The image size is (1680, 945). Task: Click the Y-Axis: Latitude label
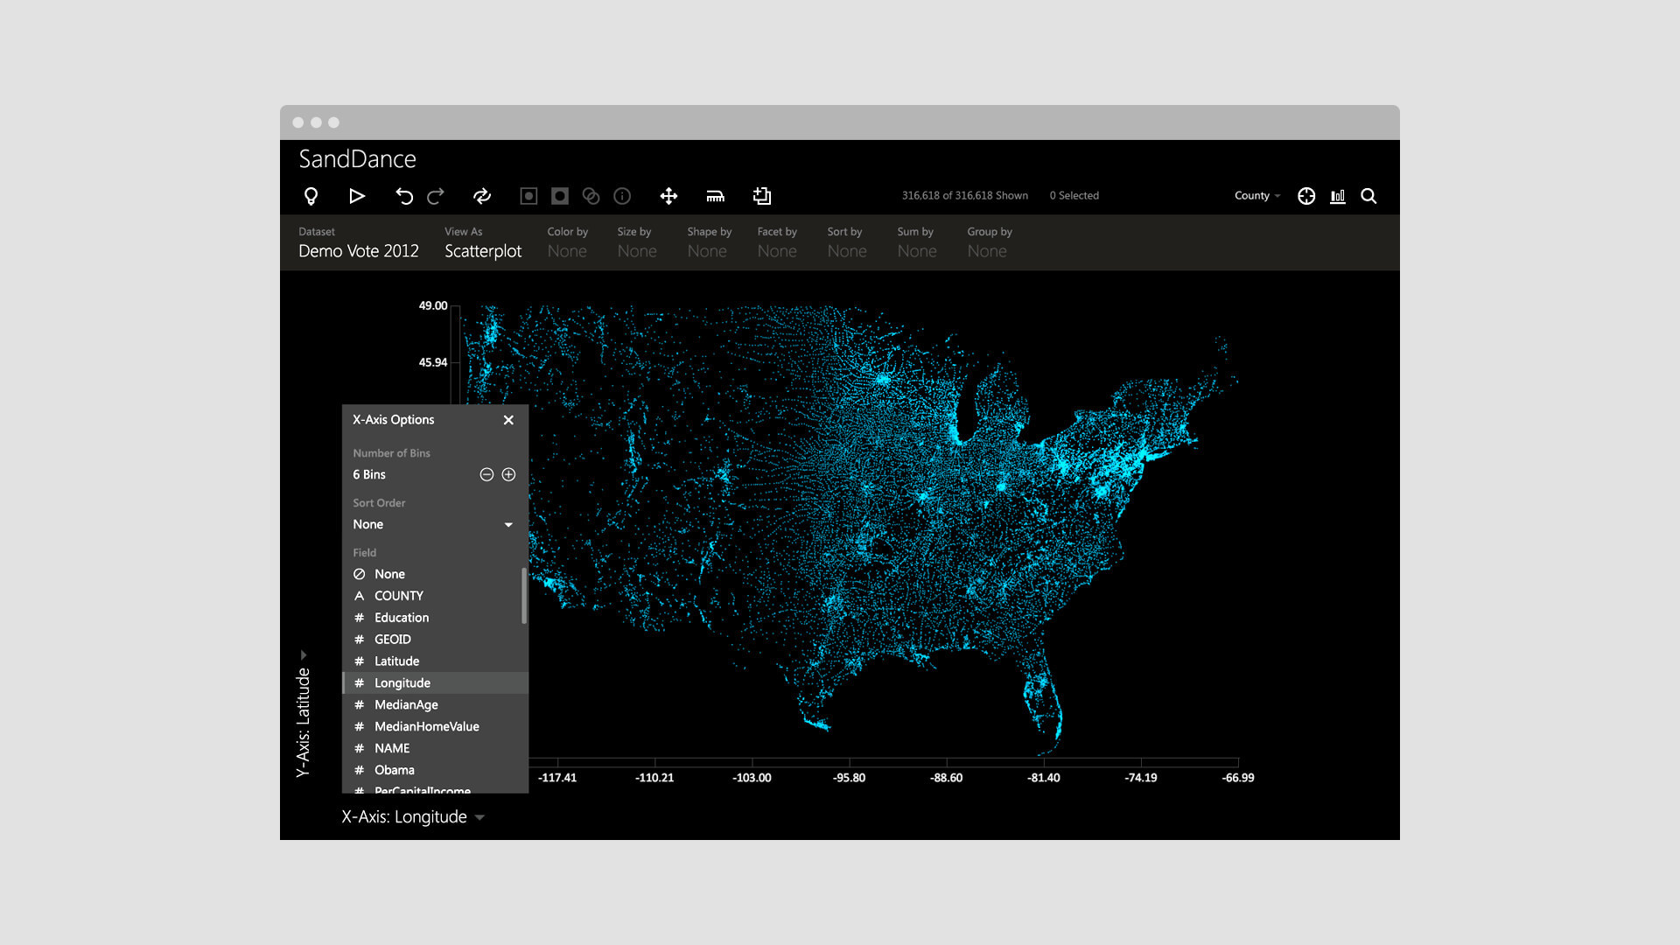[x=303, y=723]
